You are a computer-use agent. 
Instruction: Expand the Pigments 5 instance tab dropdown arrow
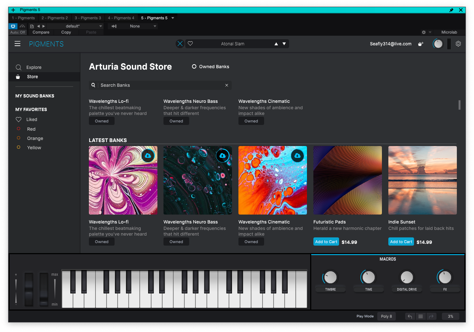173,18
